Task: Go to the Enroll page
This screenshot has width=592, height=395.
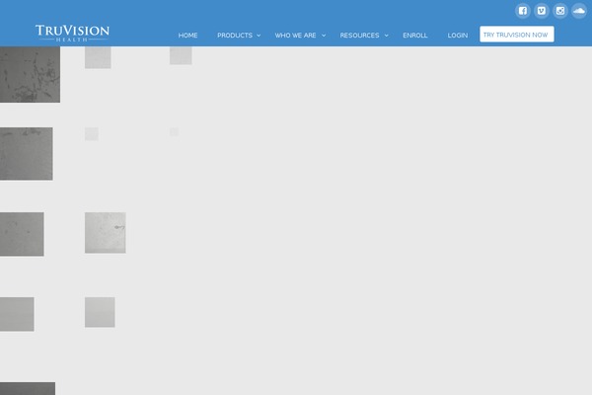Action: 415,36
